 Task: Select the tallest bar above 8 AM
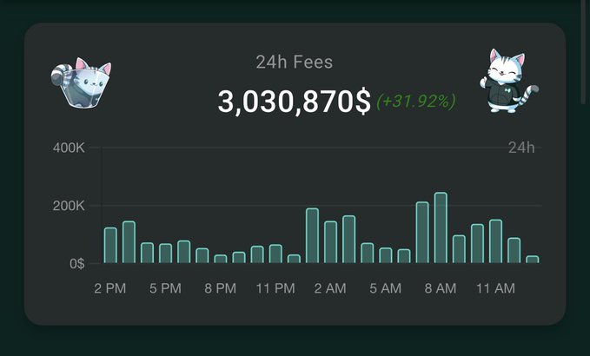(441, 227)
